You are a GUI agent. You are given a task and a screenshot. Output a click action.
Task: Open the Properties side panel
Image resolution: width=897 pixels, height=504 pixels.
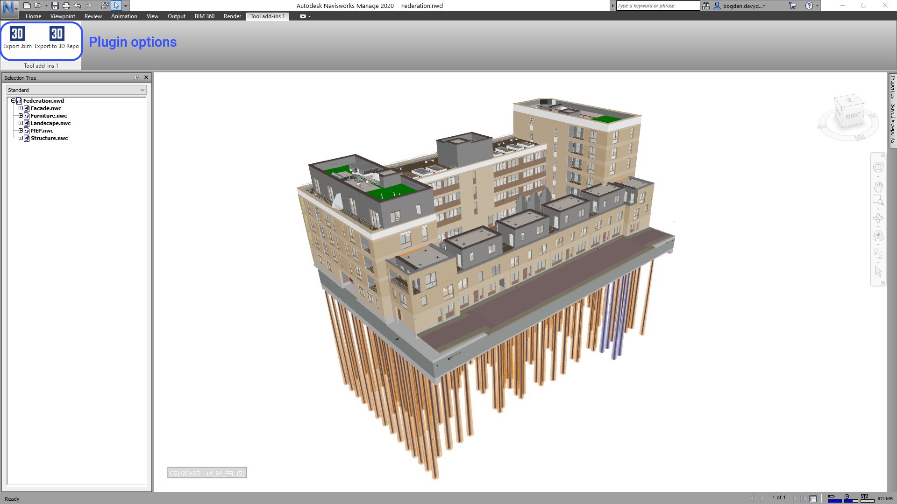(x=892, y=86)
